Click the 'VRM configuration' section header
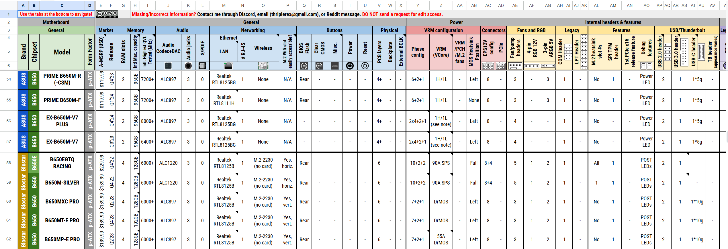 tap(443, 30)
